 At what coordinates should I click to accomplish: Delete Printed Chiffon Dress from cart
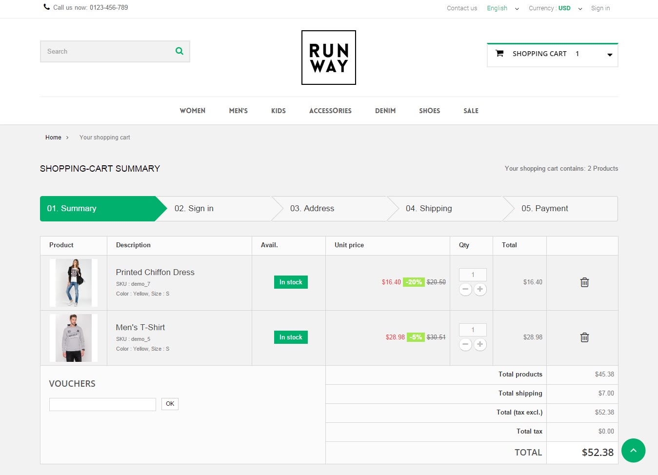(584, 282)
